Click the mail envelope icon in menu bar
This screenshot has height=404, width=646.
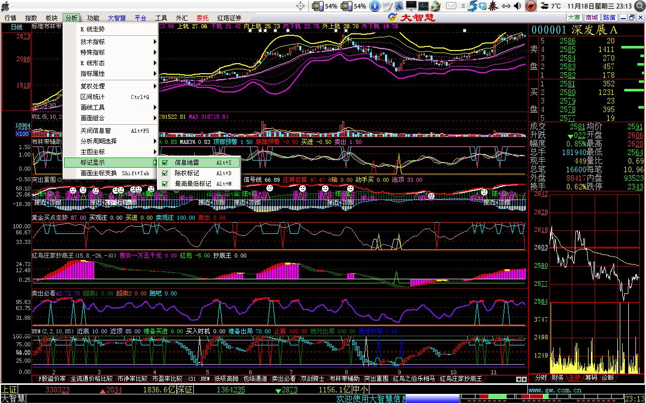click(451, 6)
